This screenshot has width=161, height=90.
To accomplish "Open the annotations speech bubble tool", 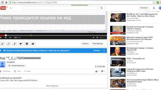I will tap(21, 44).
